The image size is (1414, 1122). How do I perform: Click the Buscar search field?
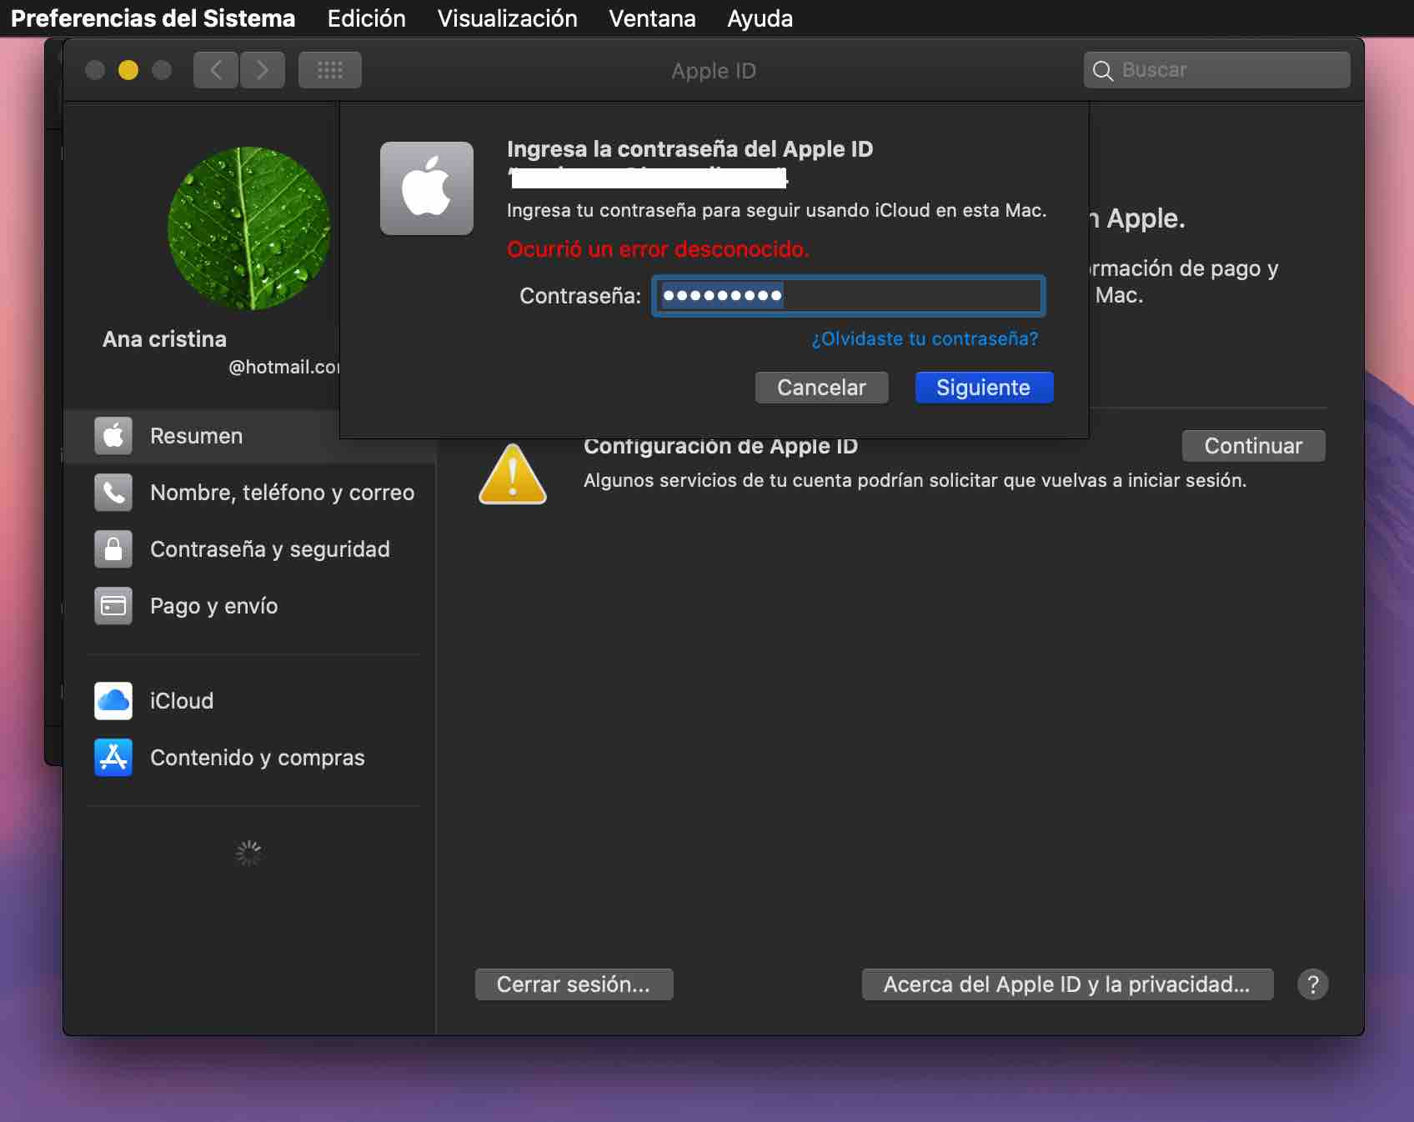click(1217, 70)
